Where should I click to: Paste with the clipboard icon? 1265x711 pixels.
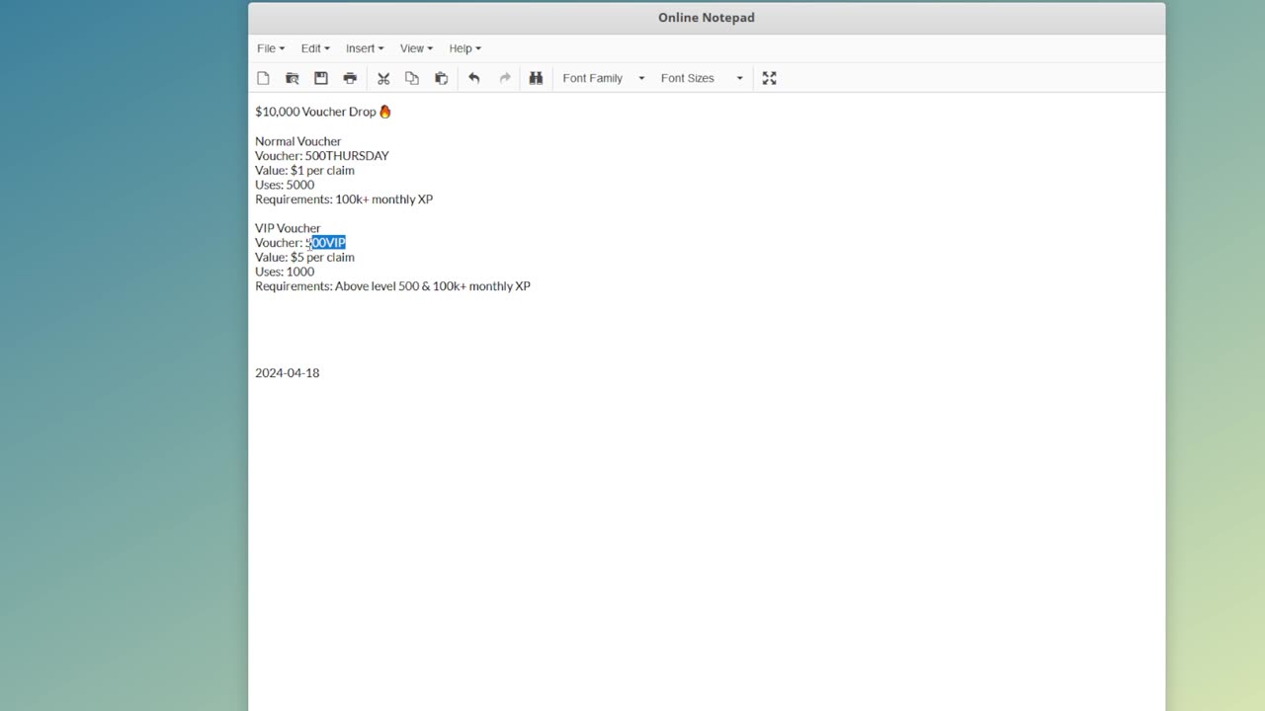441,78
